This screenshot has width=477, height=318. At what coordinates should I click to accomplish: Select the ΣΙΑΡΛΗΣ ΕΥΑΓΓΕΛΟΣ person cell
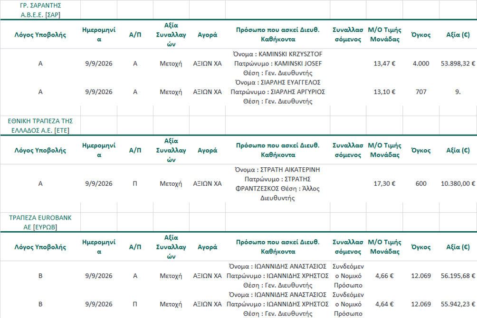pos(278,91)
